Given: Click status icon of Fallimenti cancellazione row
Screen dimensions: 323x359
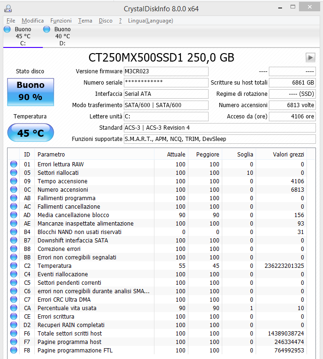Looking at the screenshot, I should click(14, 206).
